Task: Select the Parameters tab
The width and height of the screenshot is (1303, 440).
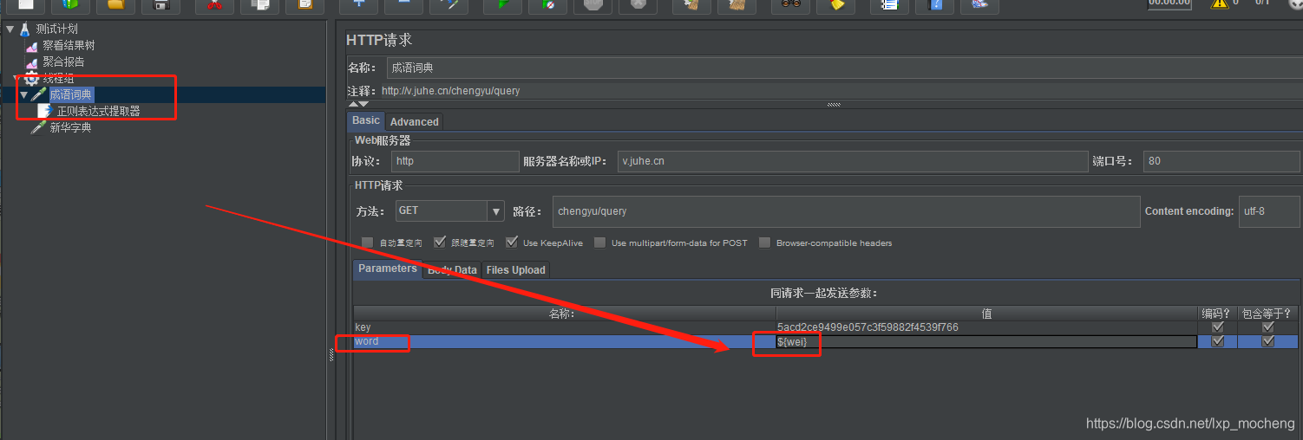Action: click(x=388, y=269)
